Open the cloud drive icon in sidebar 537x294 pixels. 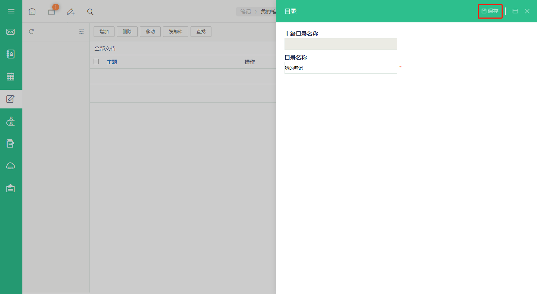(10, 166)
